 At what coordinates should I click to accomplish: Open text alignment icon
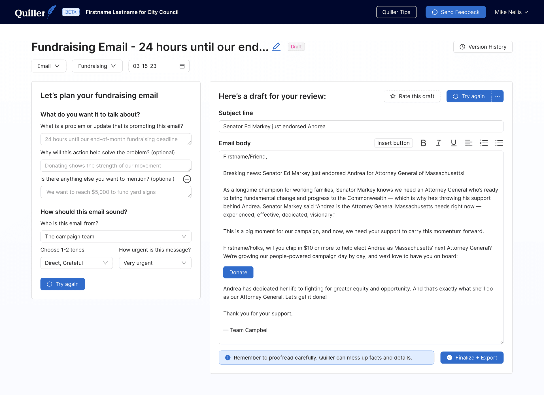(469, 143)
